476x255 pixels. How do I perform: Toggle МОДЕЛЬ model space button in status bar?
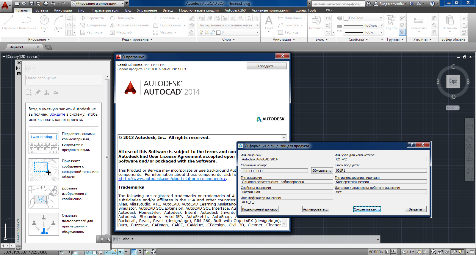376,252
